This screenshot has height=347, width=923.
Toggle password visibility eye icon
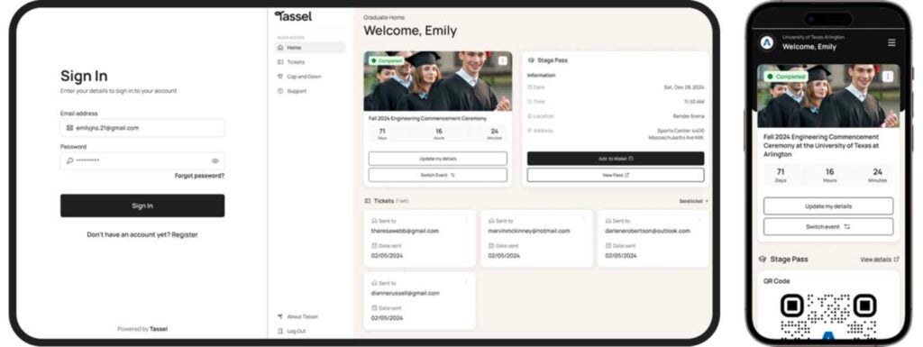coord(215,161)
